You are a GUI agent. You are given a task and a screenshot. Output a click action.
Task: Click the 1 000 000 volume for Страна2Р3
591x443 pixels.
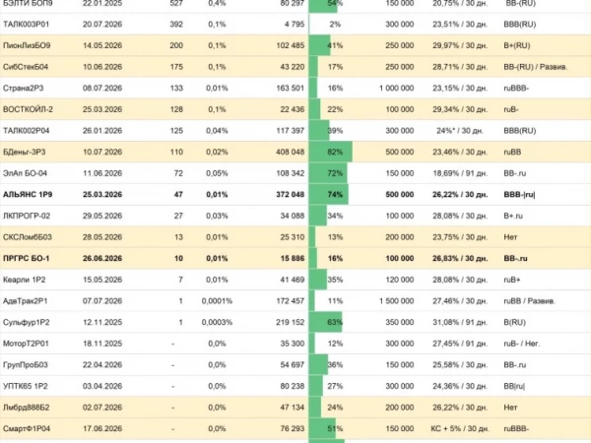click(x=397, y=89)
